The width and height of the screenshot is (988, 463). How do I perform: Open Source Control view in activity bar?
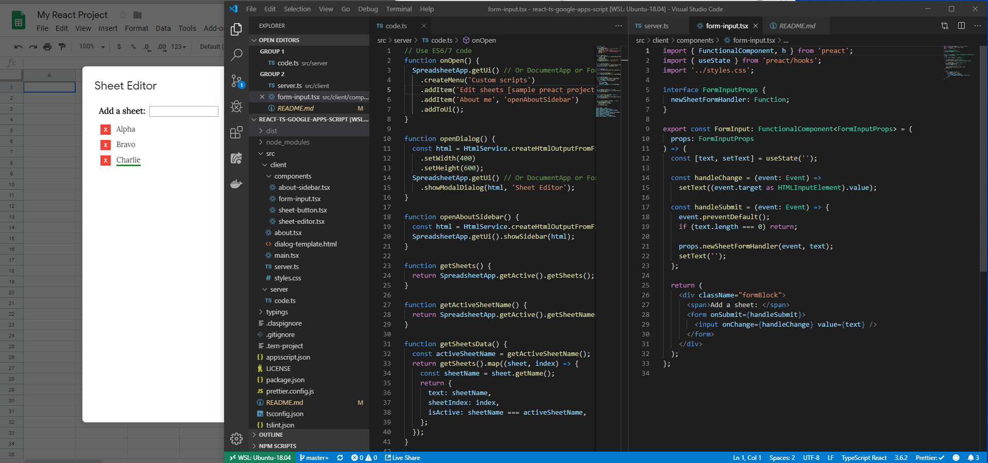tap(236, 81)
